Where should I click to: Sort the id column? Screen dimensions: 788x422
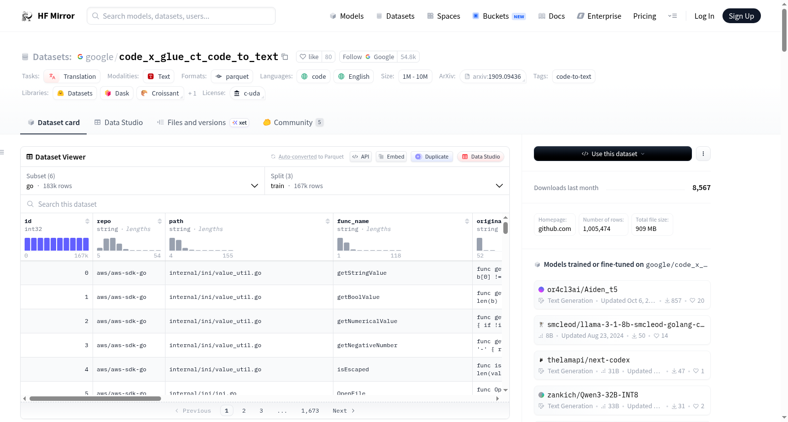[87, 221]
